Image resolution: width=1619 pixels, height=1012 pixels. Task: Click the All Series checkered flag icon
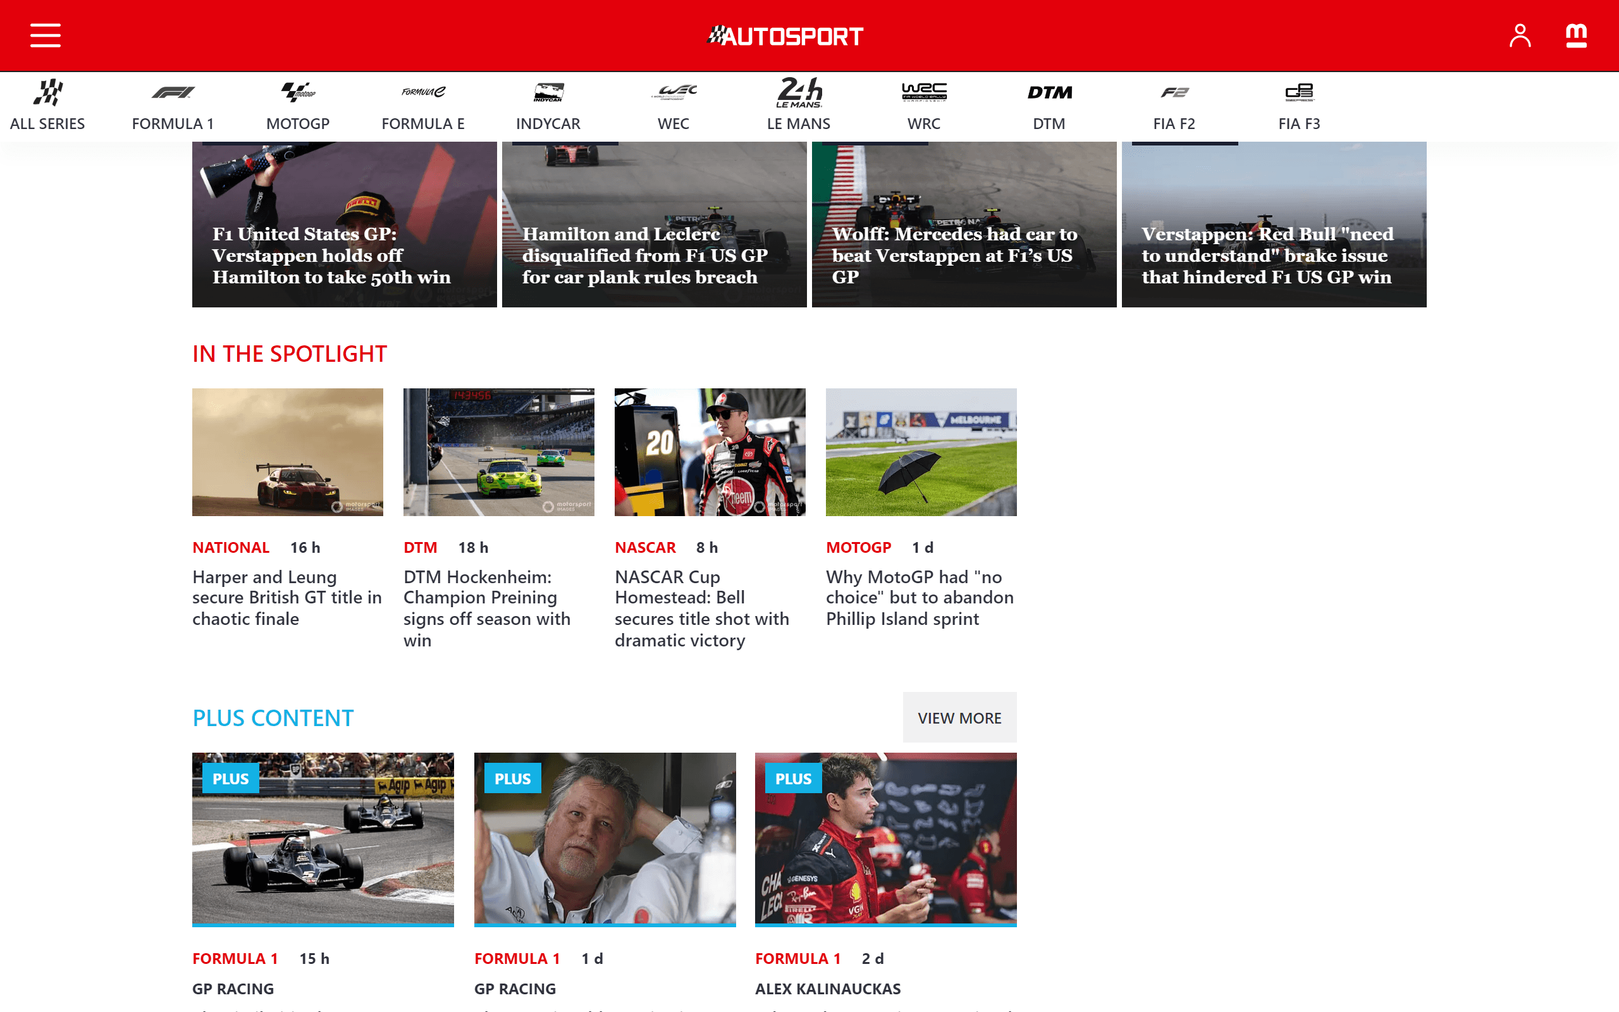pos(47,92)
